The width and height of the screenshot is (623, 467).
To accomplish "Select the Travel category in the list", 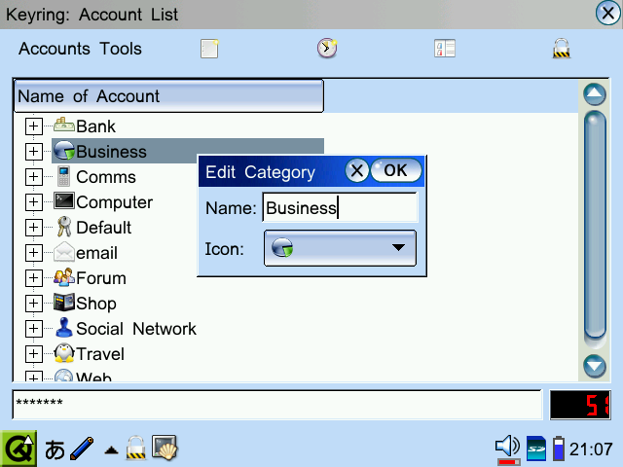I will [99, 354].
